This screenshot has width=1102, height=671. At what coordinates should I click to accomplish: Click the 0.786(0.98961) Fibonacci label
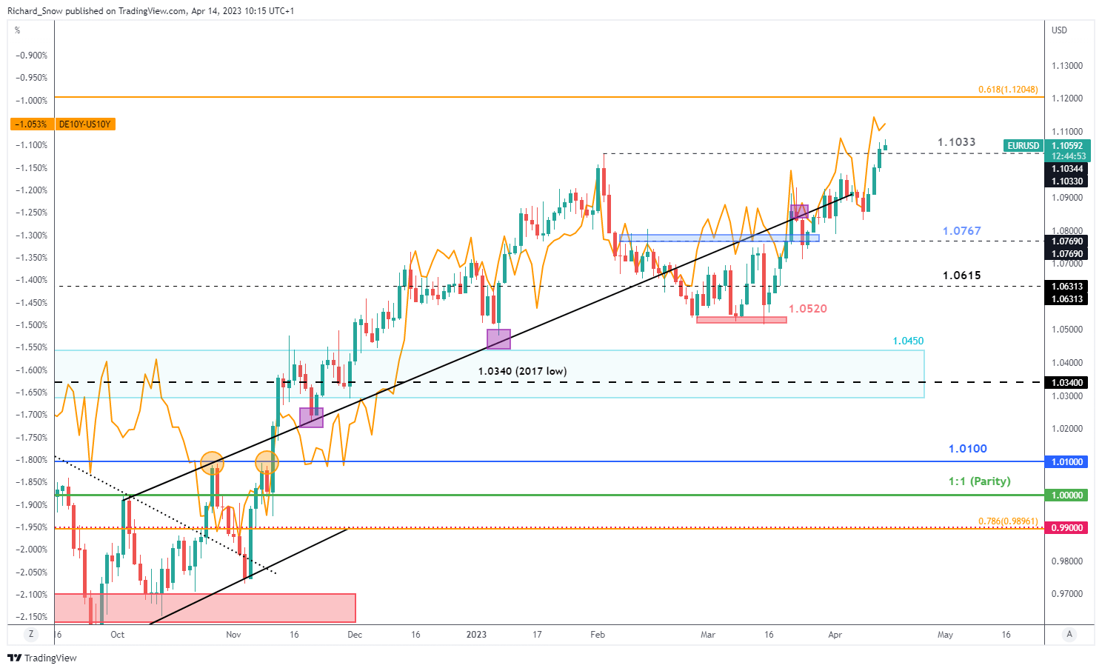(1008, 521)
